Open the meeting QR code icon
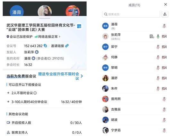 pos(79,26)
